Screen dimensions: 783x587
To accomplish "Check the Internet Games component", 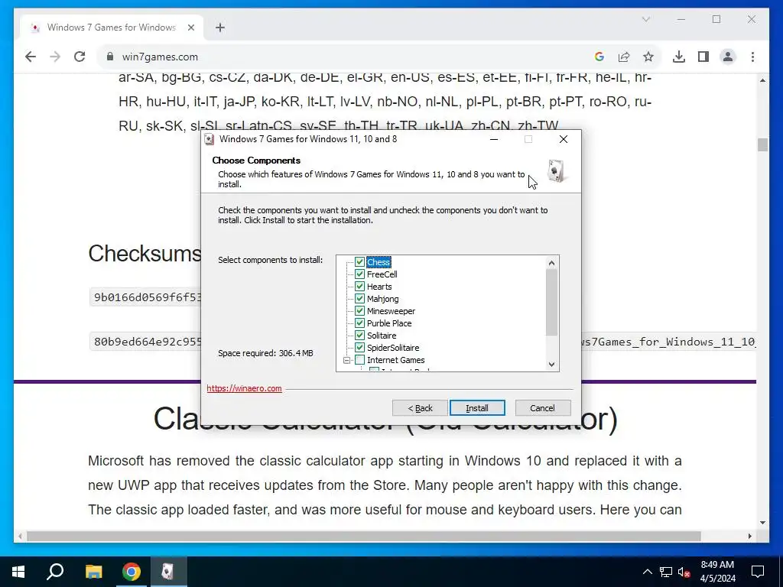I will (359, 359).
